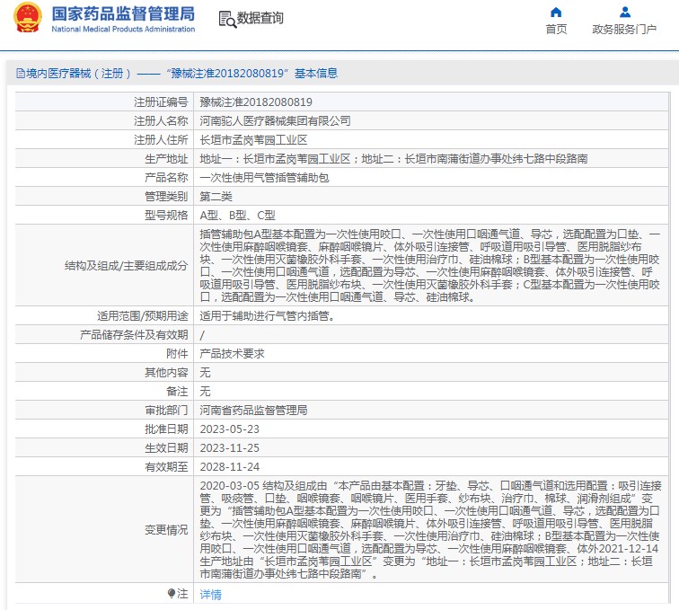The height and width of the screenshot is (610, 679).
Task: Click the document icon before 境内医疗器械
Action: tap(20, 73)
